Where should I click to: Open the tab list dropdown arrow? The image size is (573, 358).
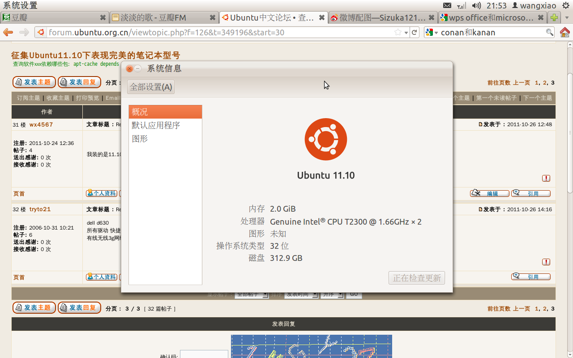[x=566, y=18]
